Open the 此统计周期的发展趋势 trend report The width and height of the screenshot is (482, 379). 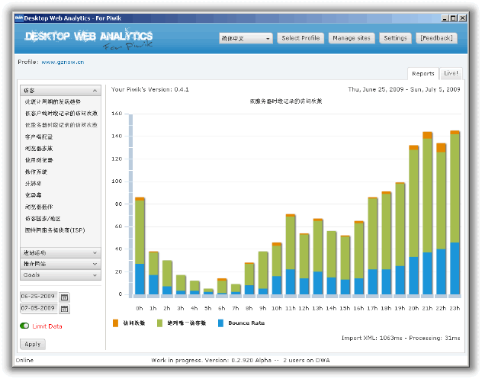(53, 101)
